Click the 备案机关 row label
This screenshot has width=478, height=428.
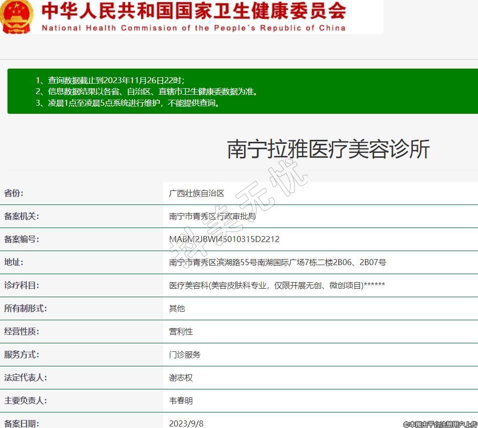(x=22, y=217)
